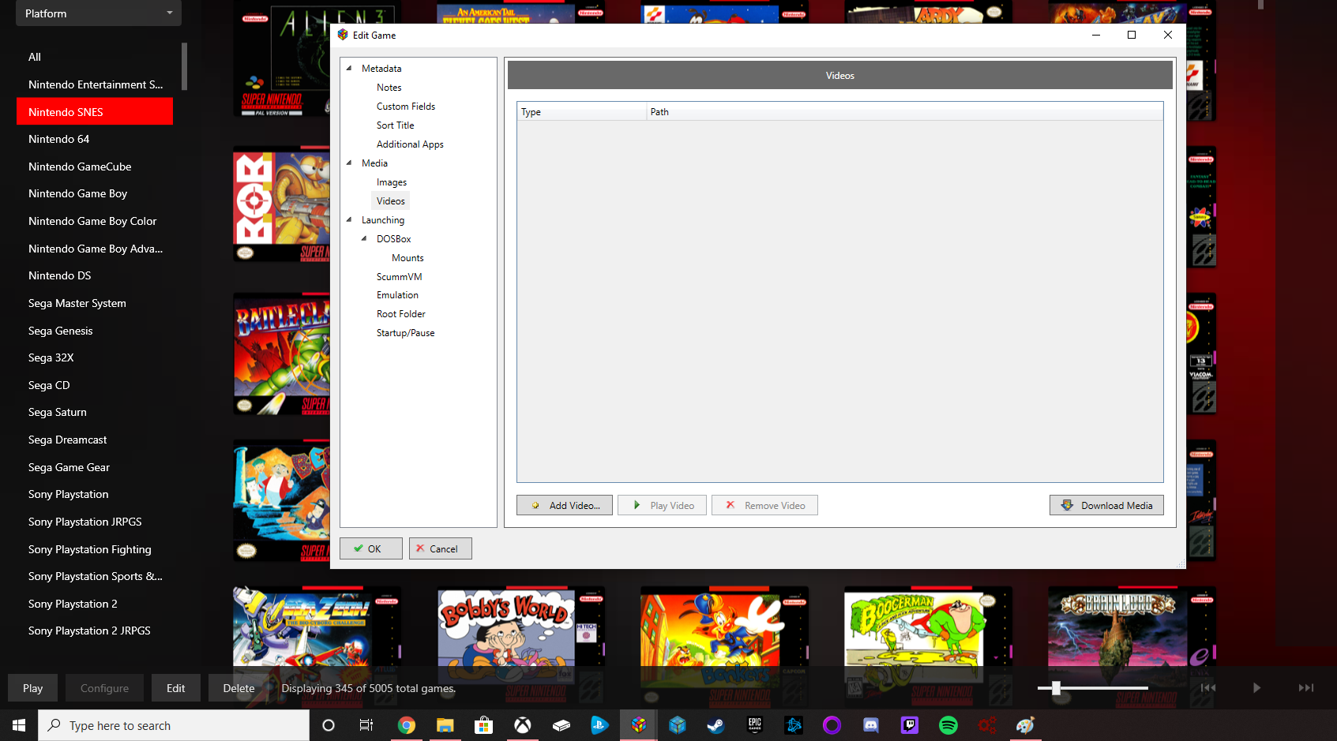Viewport: 1337px width, 741px height.
Task: Click the play music control
Action: [x=1256, y=688]
